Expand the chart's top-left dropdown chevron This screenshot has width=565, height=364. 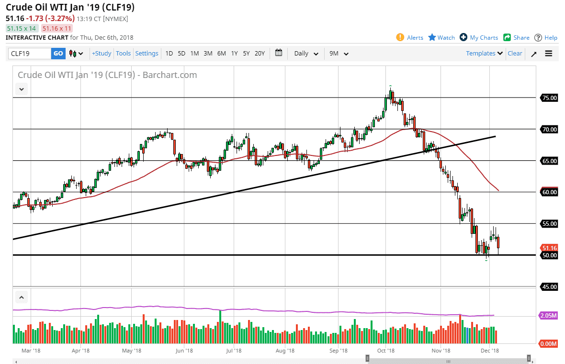pyautogui.click(x=21, y=89)
